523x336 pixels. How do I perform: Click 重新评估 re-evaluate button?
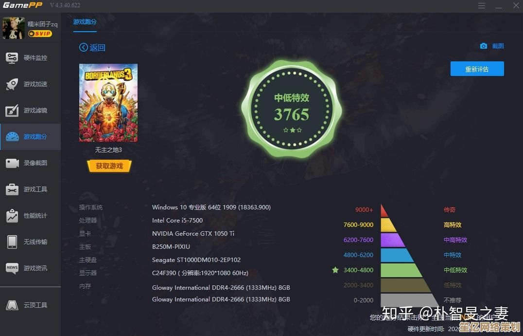click(477, 69)
